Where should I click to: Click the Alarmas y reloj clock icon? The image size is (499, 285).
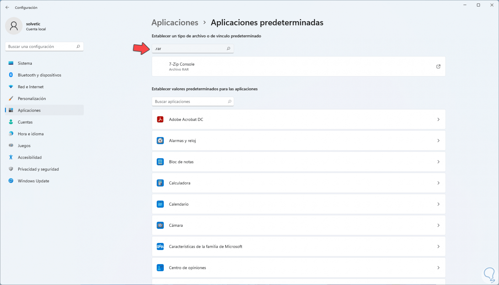pyautogui.click(x=160, y=141)
